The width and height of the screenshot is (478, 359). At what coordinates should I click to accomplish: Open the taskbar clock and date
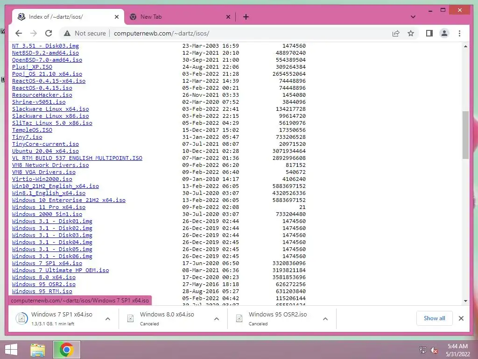pyautogui.click(x=457, y=350)
